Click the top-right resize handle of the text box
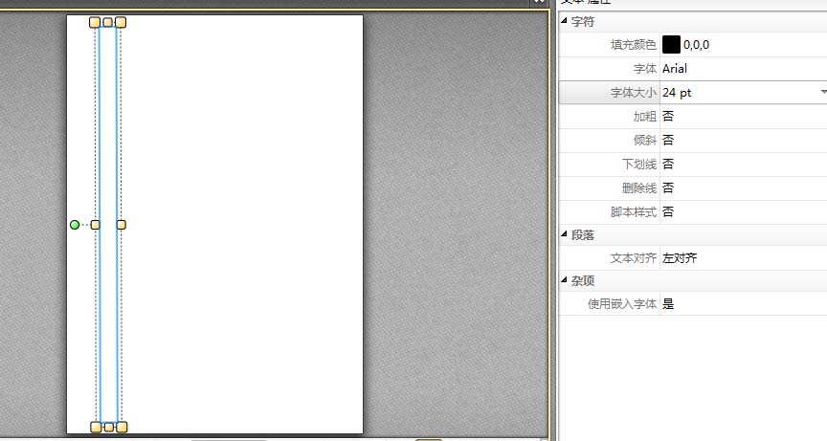 [x=121, y=22]
